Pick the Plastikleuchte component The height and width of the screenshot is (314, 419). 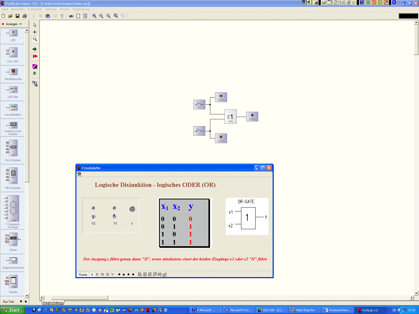click(x=13, y=74)
